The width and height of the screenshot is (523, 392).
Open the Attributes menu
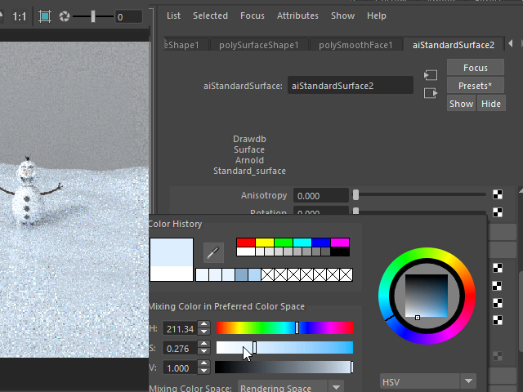[x=297, y=16]
